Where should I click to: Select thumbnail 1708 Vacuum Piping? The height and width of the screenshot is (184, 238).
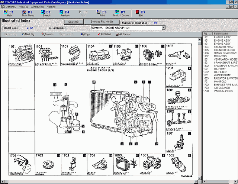pos(22,164)
